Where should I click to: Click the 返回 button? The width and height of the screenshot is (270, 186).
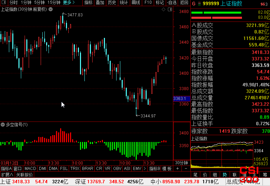pyautogui.click(x=184, y=2)
